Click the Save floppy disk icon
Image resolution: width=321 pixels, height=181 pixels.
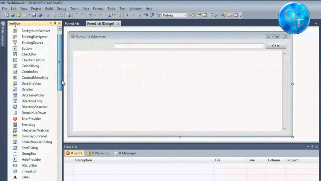pos(34,15)
